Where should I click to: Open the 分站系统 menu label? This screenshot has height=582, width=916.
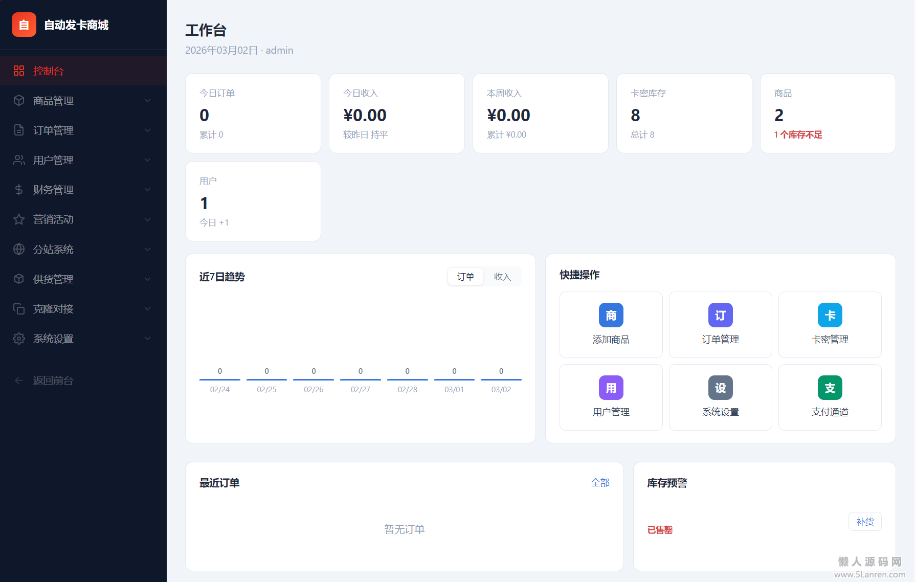coord(53,250)
